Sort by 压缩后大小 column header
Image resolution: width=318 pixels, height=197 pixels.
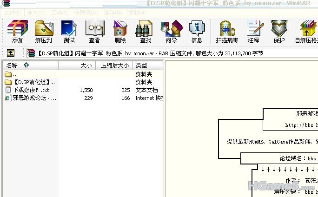point(113,66)
